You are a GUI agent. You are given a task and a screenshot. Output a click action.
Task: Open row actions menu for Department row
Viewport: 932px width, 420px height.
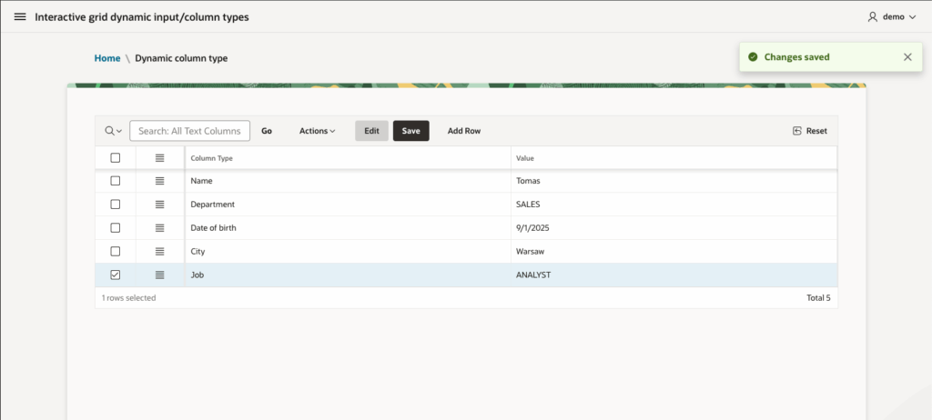[160, 205]
